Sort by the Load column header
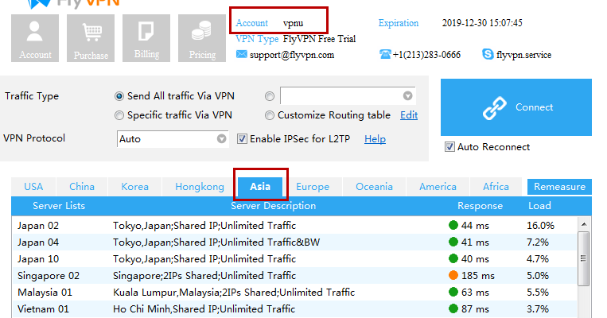The height and width of the screenshot is (318, 607). [539, 206]
